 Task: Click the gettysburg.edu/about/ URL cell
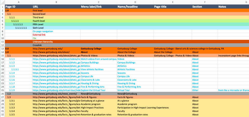(x=56, y=52)
